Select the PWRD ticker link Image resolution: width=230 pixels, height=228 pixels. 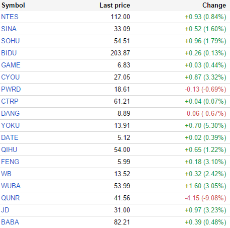11,89
